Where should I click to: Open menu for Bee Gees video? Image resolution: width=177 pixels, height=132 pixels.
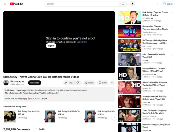coord(172,125)
